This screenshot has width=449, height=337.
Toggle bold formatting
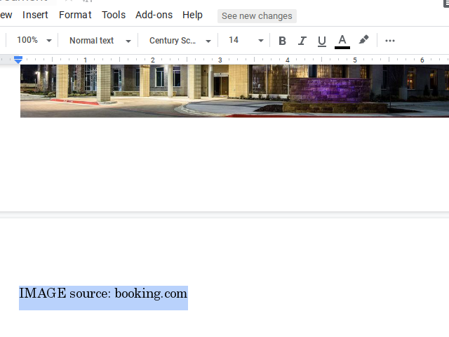click(x=282, y=41)
